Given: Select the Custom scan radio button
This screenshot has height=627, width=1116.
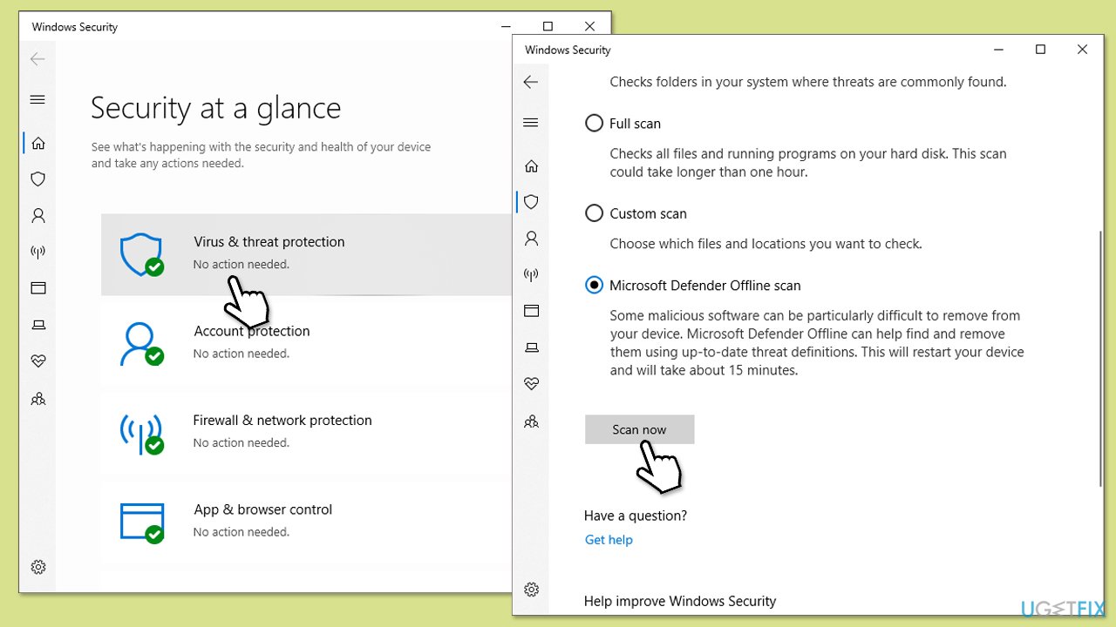Looking at the screenshot, I should point(594,213).
